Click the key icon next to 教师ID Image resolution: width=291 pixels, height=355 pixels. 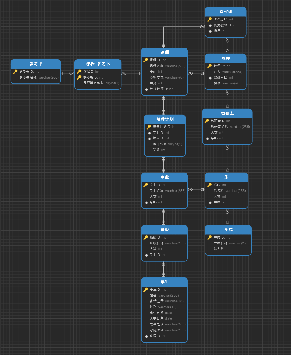(209, 66)
